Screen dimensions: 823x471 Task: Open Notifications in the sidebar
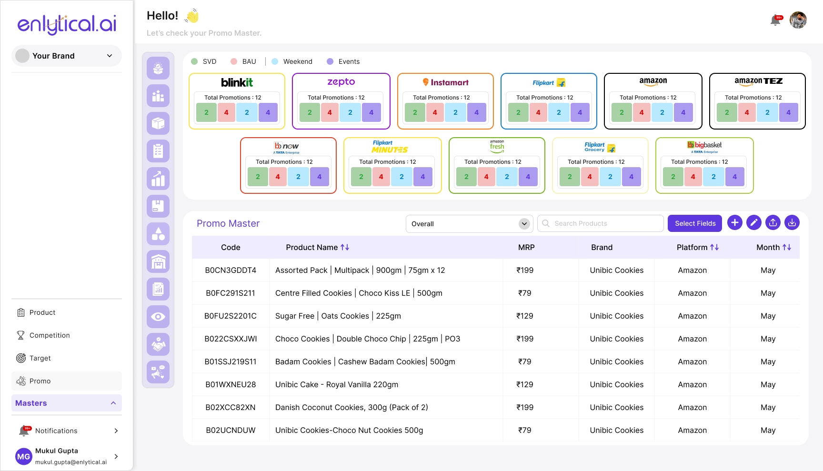(x=67, y=431)
